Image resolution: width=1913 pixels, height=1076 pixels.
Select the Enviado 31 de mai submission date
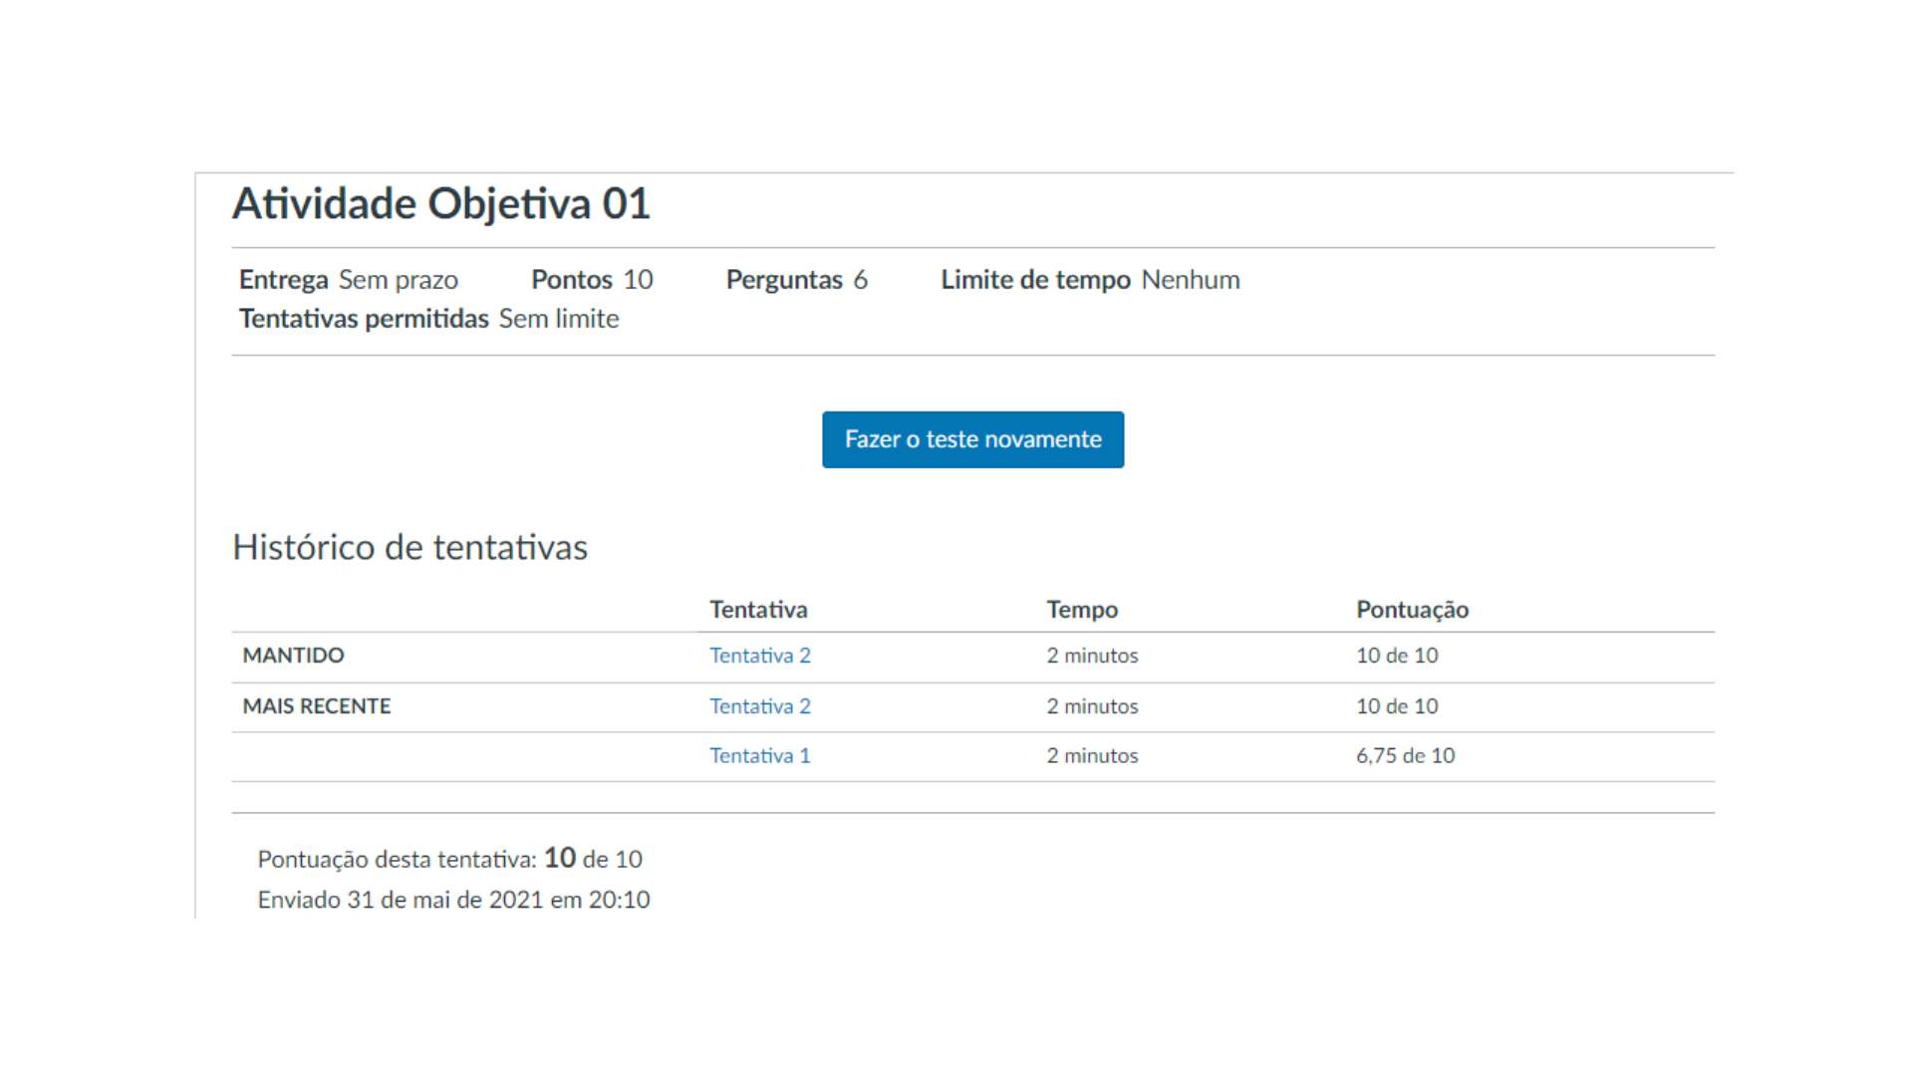pos(453,900)
